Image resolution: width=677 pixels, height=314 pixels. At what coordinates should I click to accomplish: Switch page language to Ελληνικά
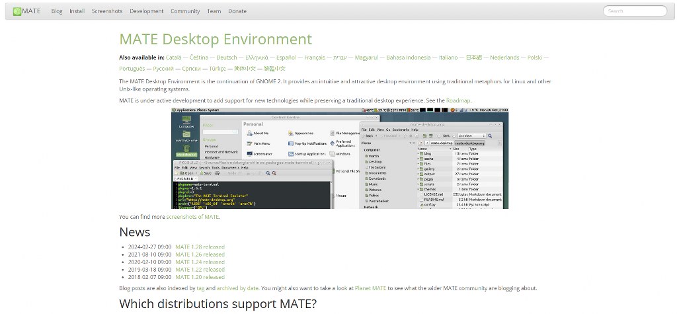[x=257, y=58]
